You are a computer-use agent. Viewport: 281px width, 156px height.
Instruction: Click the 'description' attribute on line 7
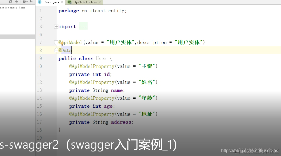pos(152,42)
